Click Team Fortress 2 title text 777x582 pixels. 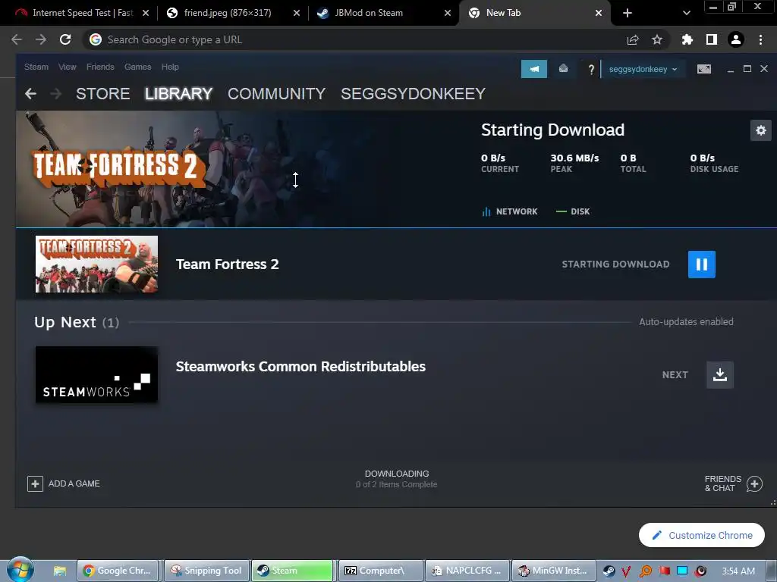(227, 264)
